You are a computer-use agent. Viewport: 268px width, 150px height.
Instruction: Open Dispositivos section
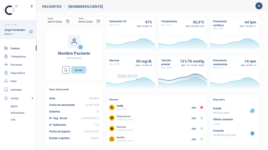(x=18, y=73)
